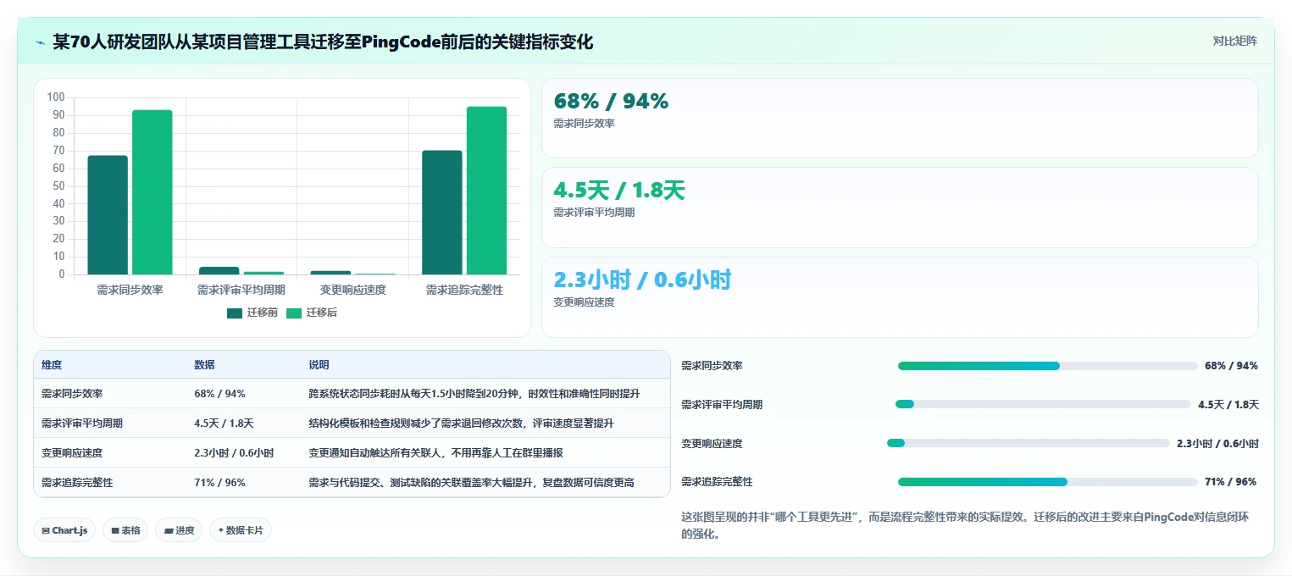This screenshot has width=1292, height=576.
Task: Click the 迁移前 dark green legend swatch
Action: [x=235, y=313]
